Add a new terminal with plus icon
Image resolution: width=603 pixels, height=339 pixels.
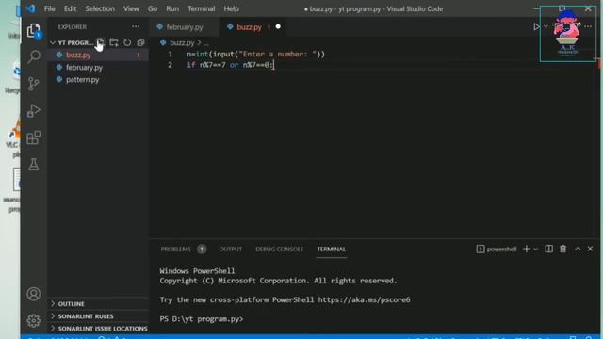[527, 249]
